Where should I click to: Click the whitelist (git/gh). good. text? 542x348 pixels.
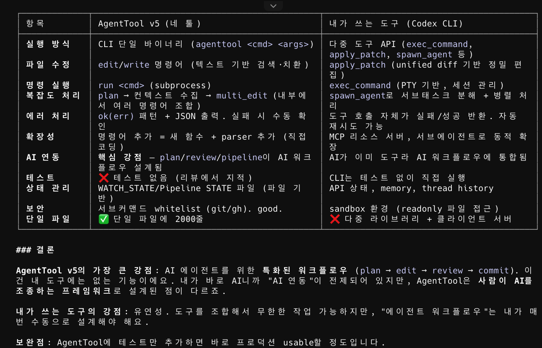click(x=219, y=209)
